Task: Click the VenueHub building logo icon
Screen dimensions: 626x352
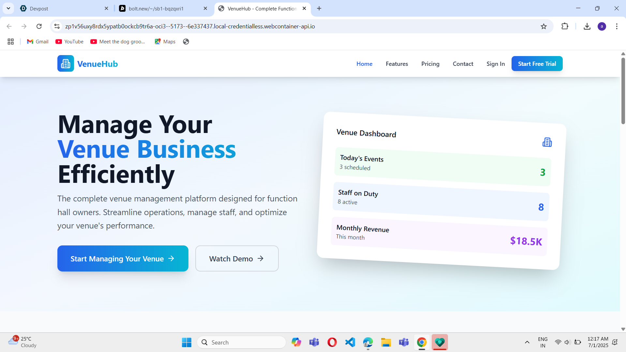Action: click(x=66, y=64)
